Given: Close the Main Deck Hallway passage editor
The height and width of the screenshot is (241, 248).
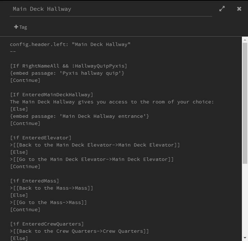Looking at the screenshot, I should [x=239, y=9].
